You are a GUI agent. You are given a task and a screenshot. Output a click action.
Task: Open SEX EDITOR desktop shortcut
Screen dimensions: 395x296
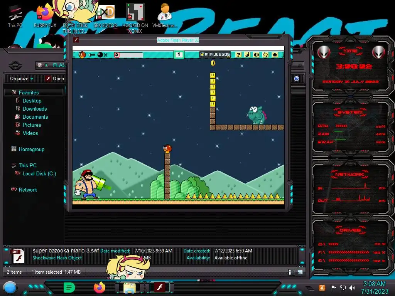tap(105, 16)
